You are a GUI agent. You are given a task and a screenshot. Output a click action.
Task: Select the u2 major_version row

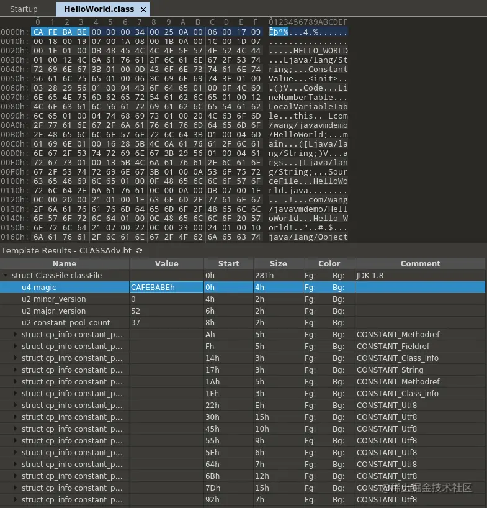[243, 311]
